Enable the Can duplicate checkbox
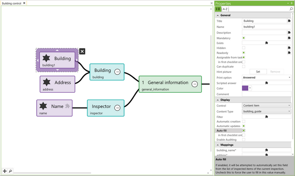Screen dimensions: 295x176 coord(244,66)
